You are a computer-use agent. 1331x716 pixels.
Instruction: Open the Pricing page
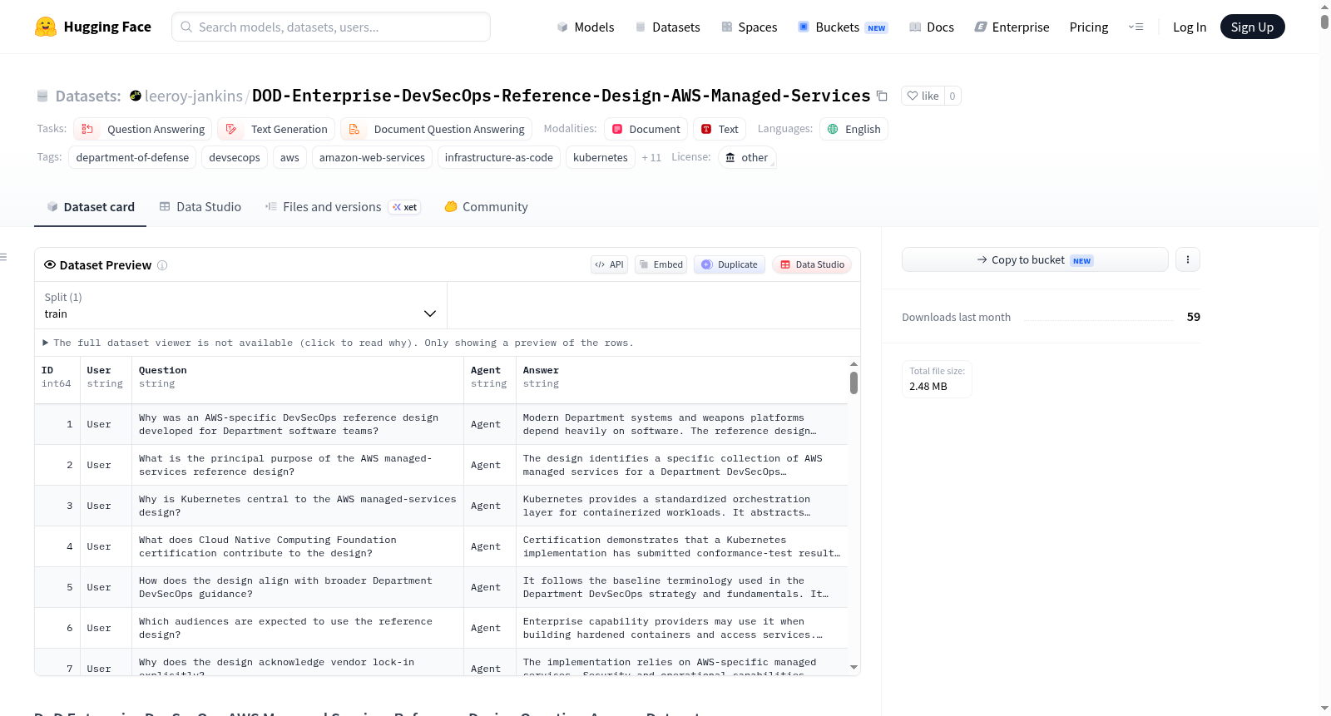[1089, 27]
